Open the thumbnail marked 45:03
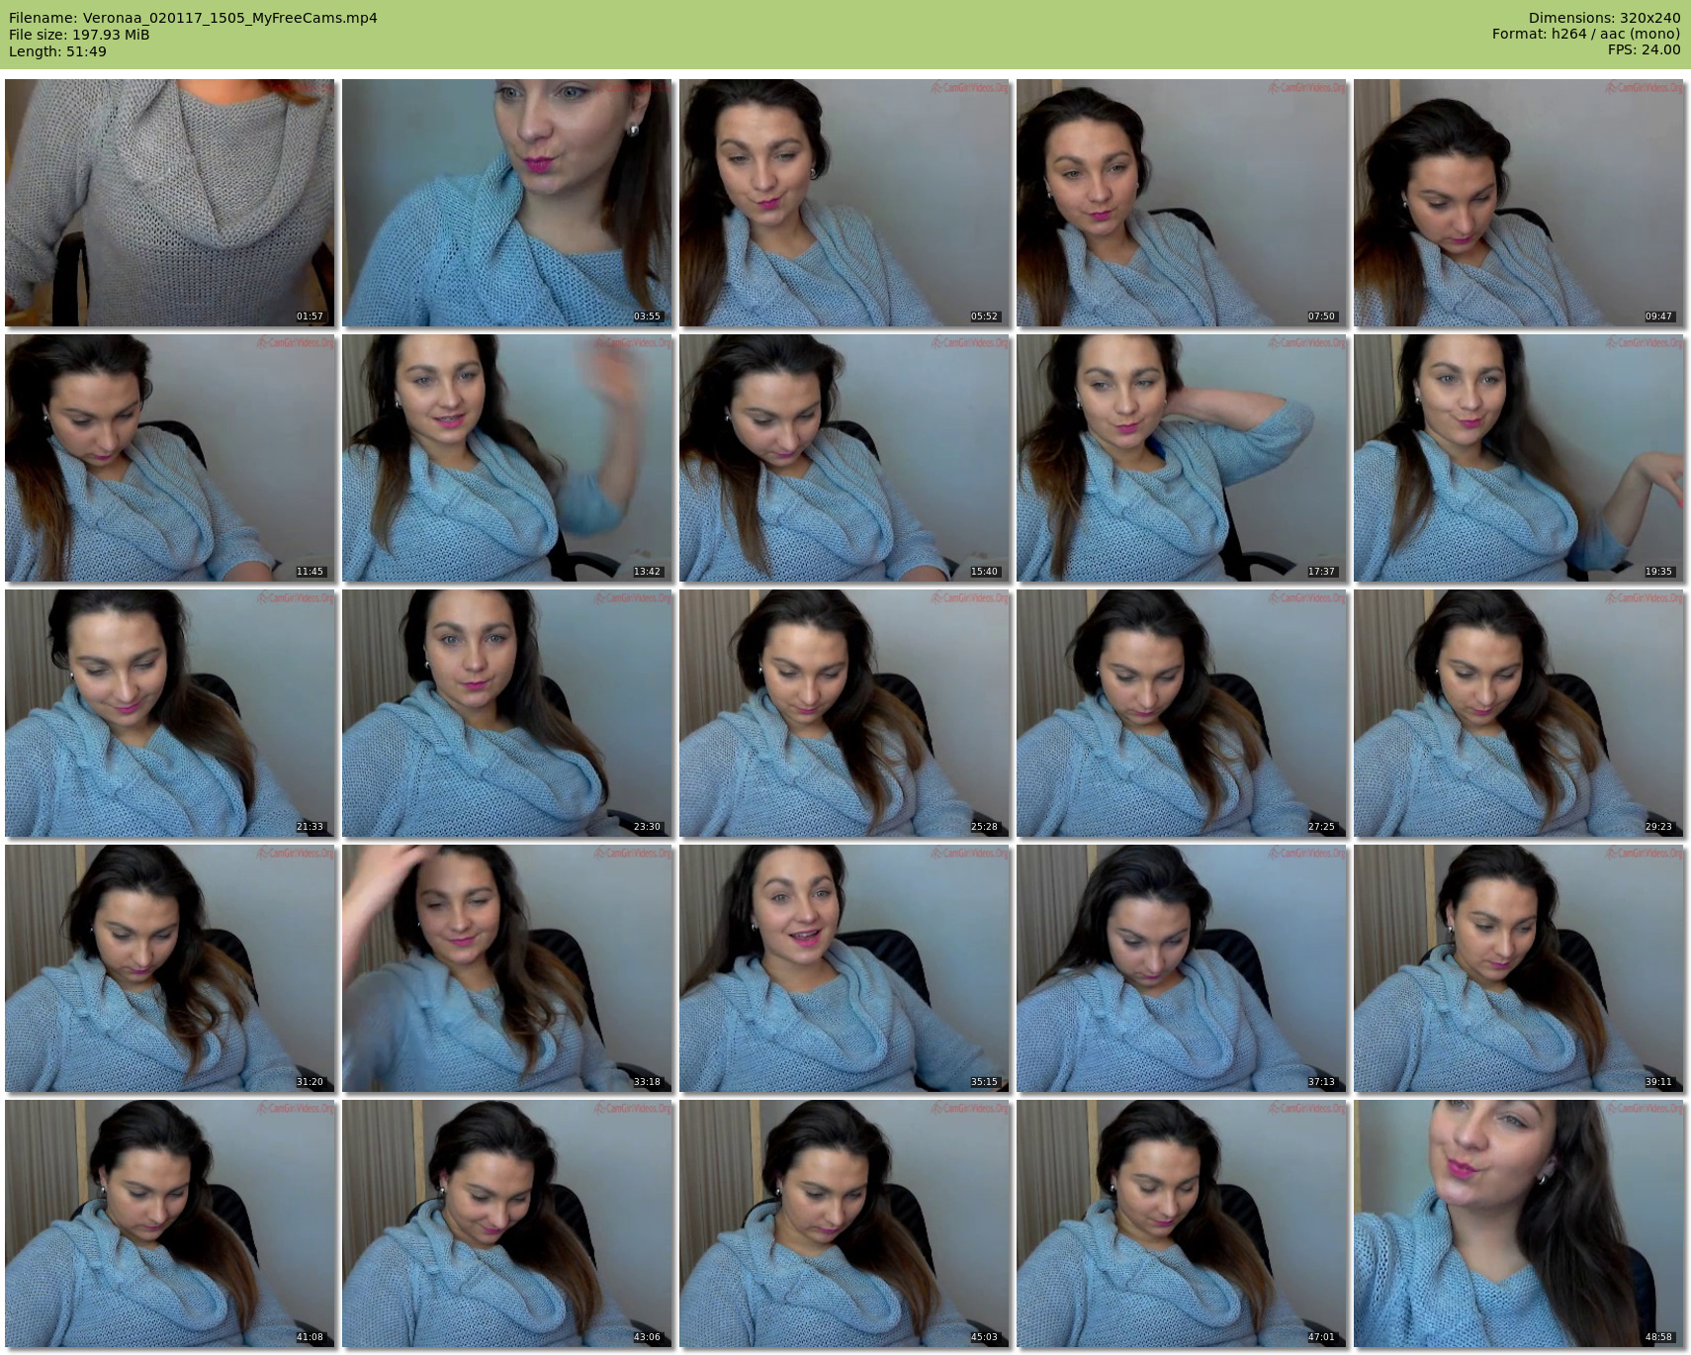1691x1355 pixels. 845,1223
